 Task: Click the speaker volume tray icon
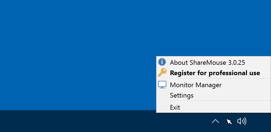pos(242,121)
